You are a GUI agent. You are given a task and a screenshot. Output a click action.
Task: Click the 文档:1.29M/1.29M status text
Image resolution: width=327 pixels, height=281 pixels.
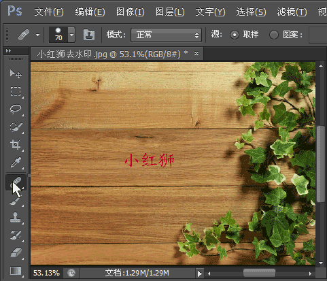(137, 273)
